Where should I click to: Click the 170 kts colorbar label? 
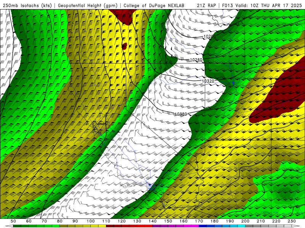point(199,221)
